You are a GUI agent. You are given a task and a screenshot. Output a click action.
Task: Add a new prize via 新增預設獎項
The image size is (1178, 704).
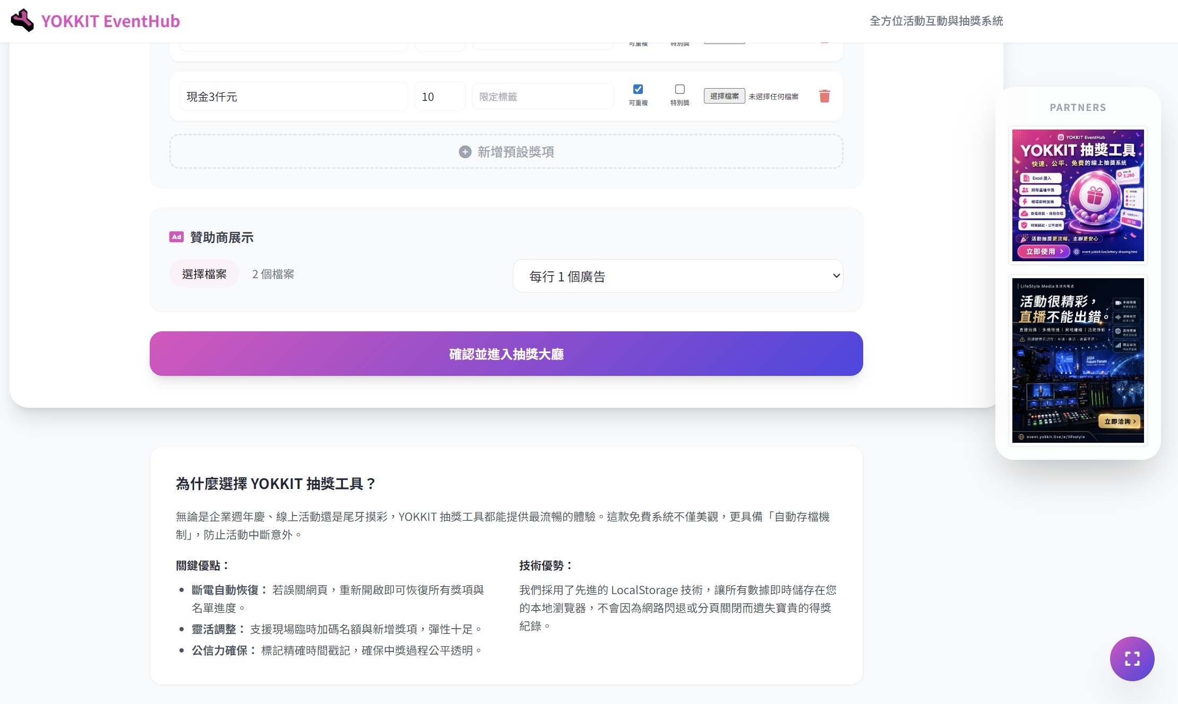[x=506, y=152]
